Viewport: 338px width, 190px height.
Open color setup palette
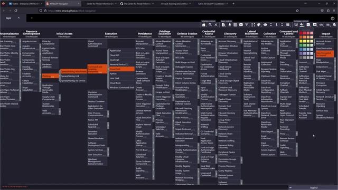(259, 25)
